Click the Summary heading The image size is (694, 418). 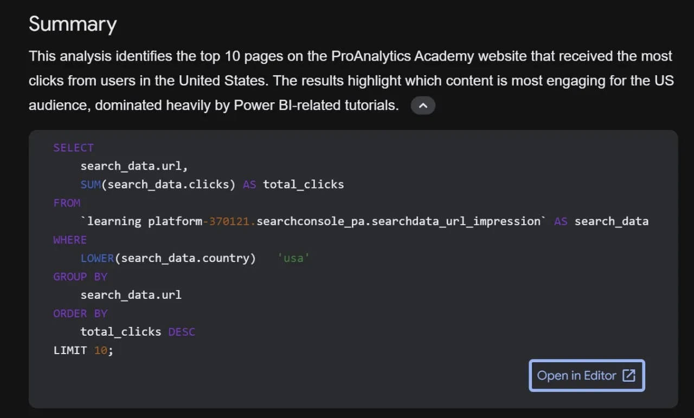point(73,24)
